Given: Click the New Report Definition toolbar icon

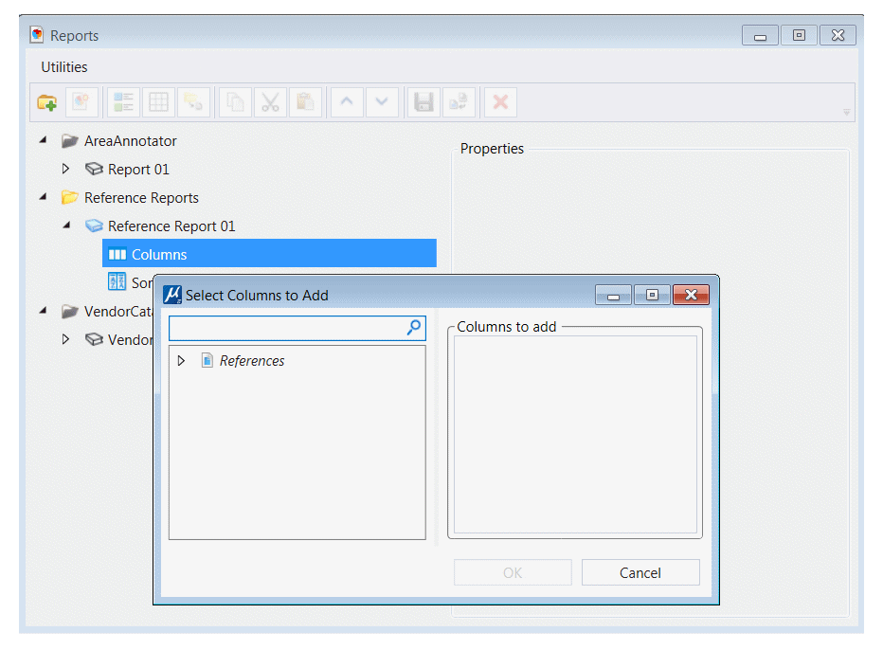Looking at the screenshot, I should (82, 102).
